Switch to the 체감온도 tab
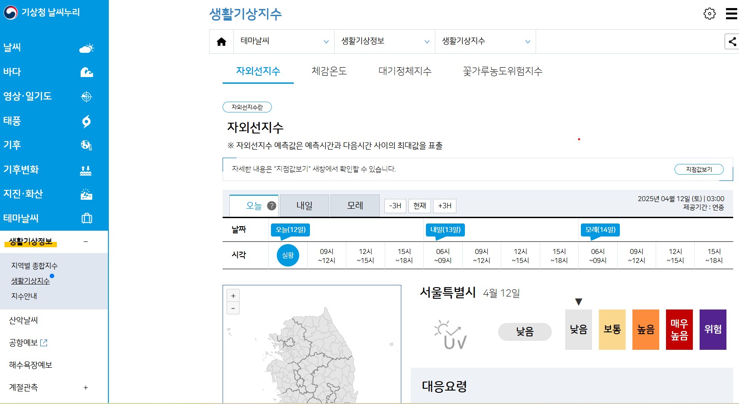Viewport: 739px width, 404px height. point(330,71)
